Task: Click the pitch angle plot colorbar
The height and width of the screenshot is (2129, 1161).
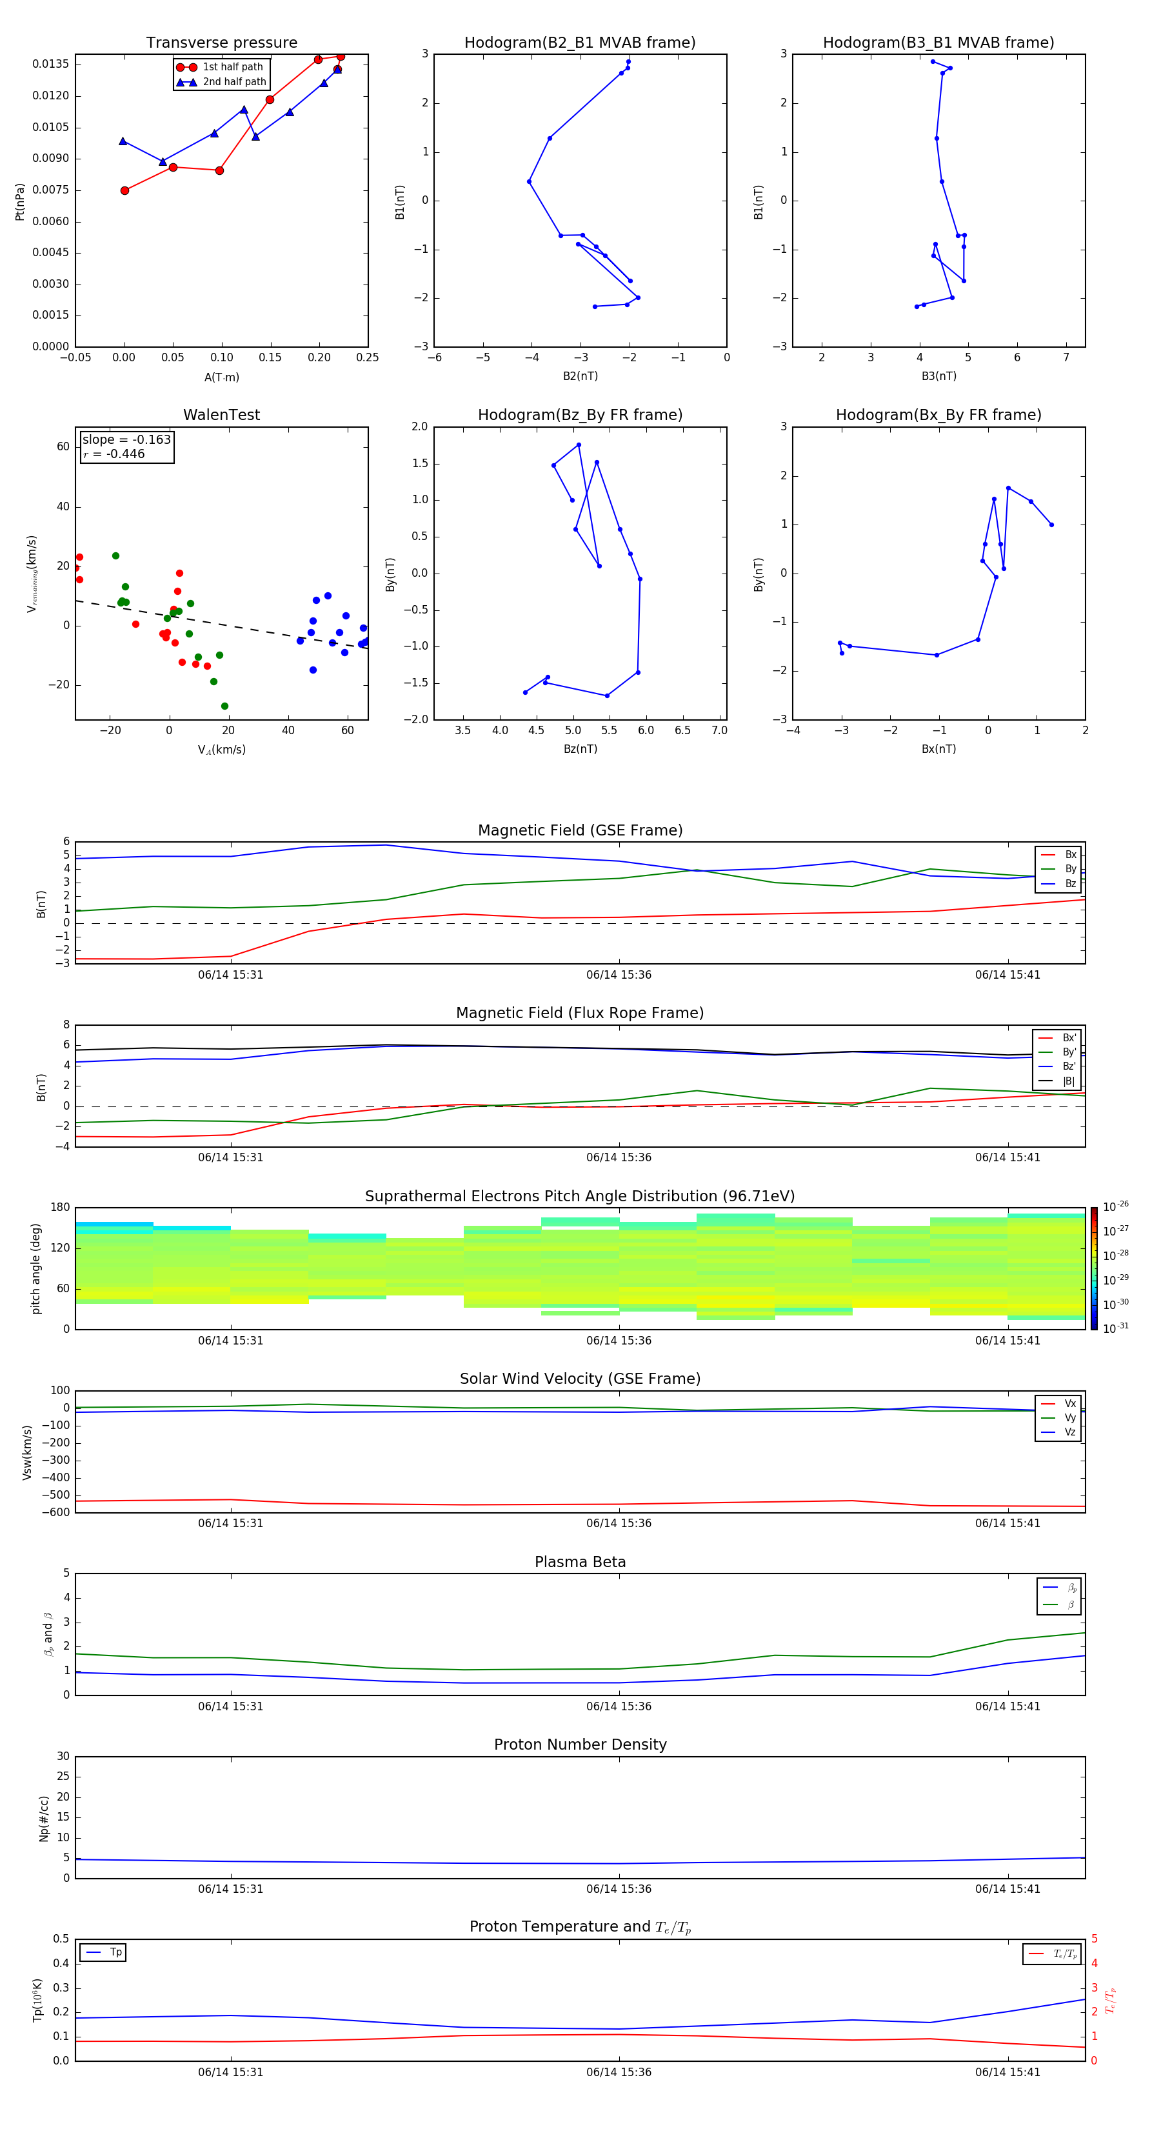Action: [1094, 1268]
